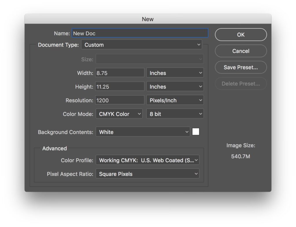
Task: Click the dimmed Delete Preset... button
Action: [241, 84]
